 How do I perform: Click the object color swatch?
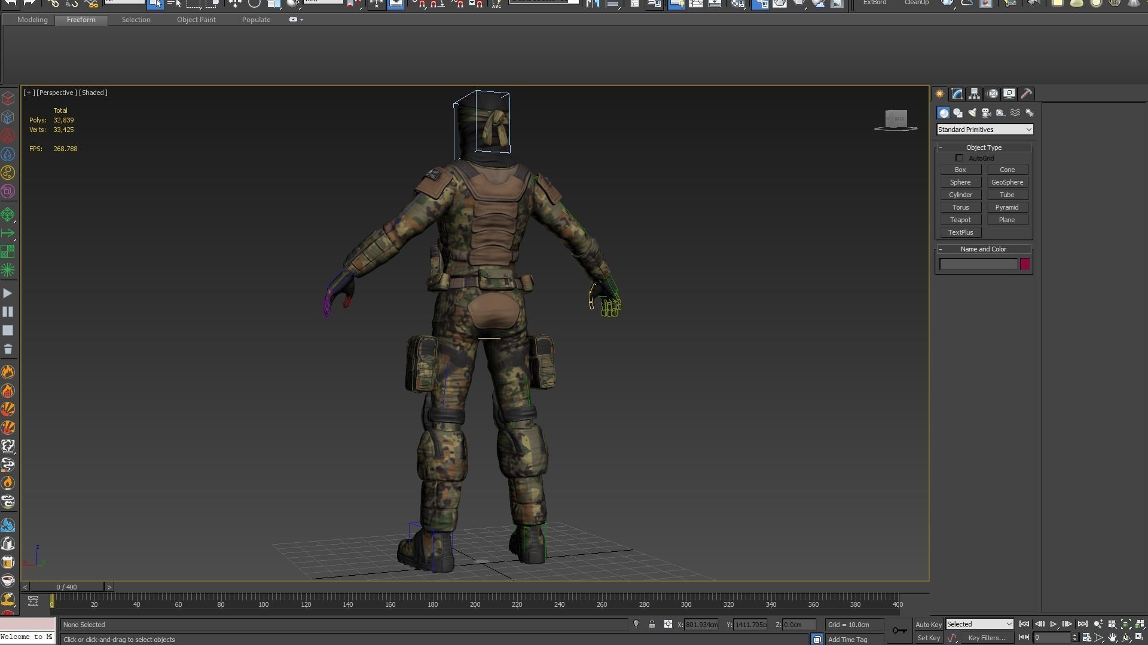pos(1025,264)
